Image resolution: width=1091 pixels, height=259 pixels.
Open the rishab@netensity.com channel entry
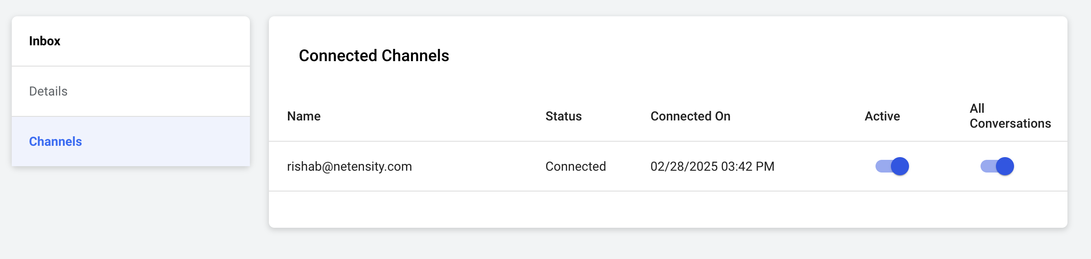pos(349,167)
